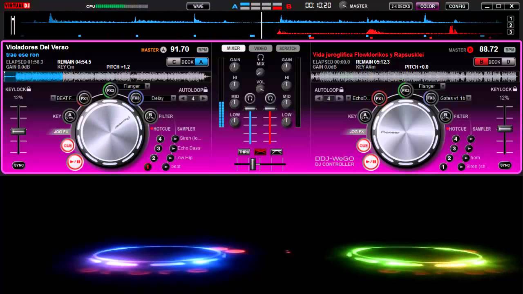Viewport: 523px width, 294px height.
Task: Select deck D on right side
Action: pyautogui.click(x=508, y=62)
